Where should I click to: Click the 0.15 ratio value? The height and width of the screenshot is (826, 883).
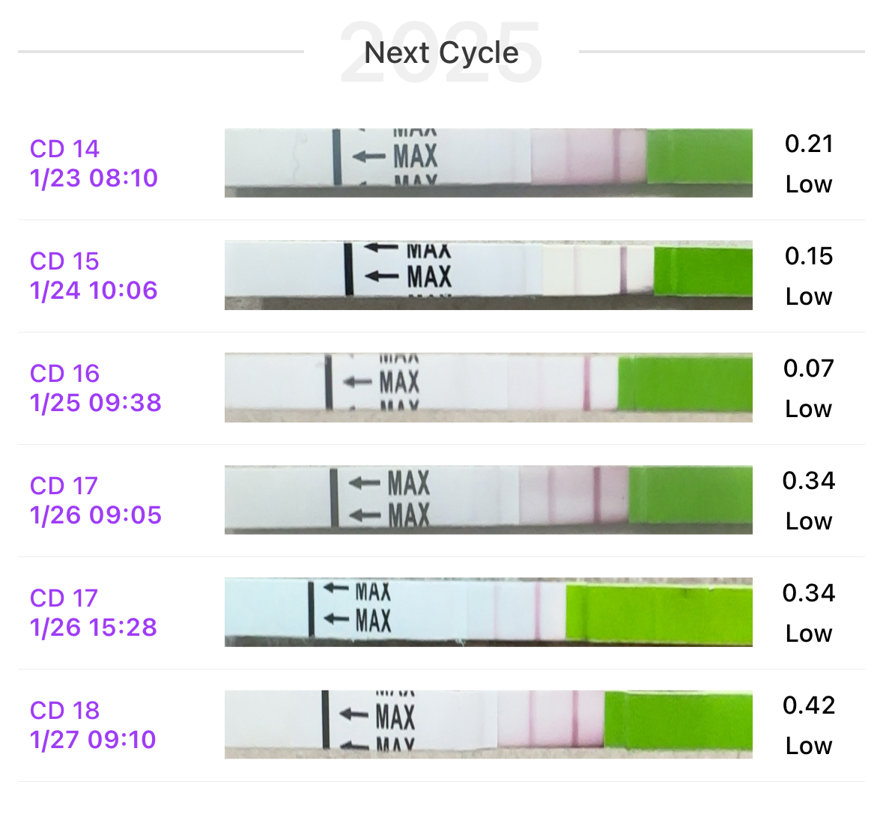pyautogui.click(x=809, y=256)
